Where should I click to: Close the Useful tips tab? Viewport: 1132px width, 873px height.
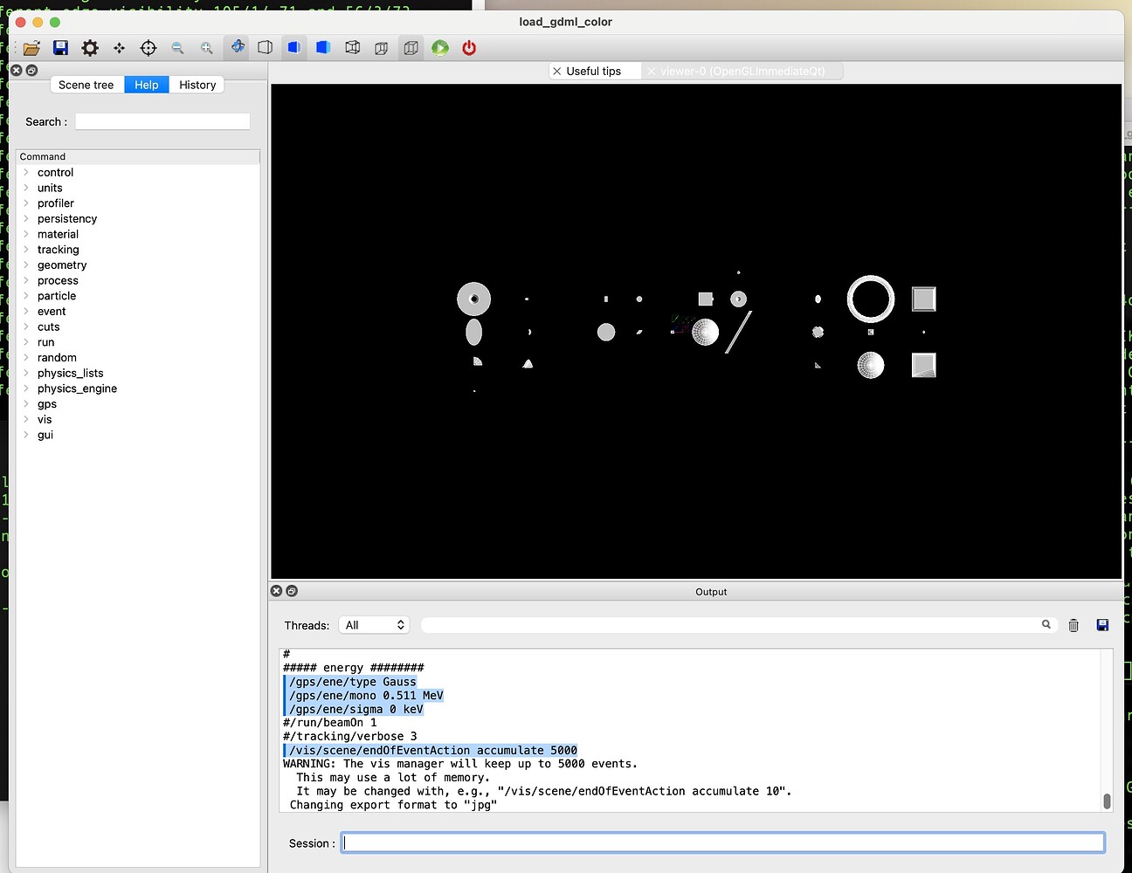557,71
